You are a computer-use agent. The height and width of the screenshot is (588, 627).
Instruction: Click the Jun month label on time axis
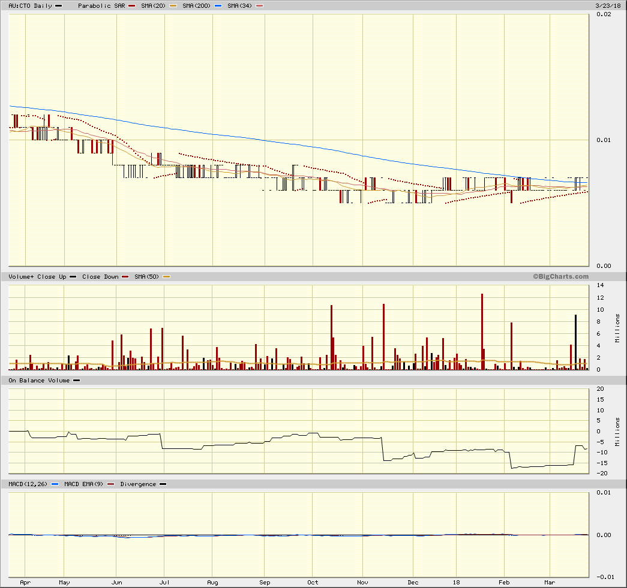(117, 583)
